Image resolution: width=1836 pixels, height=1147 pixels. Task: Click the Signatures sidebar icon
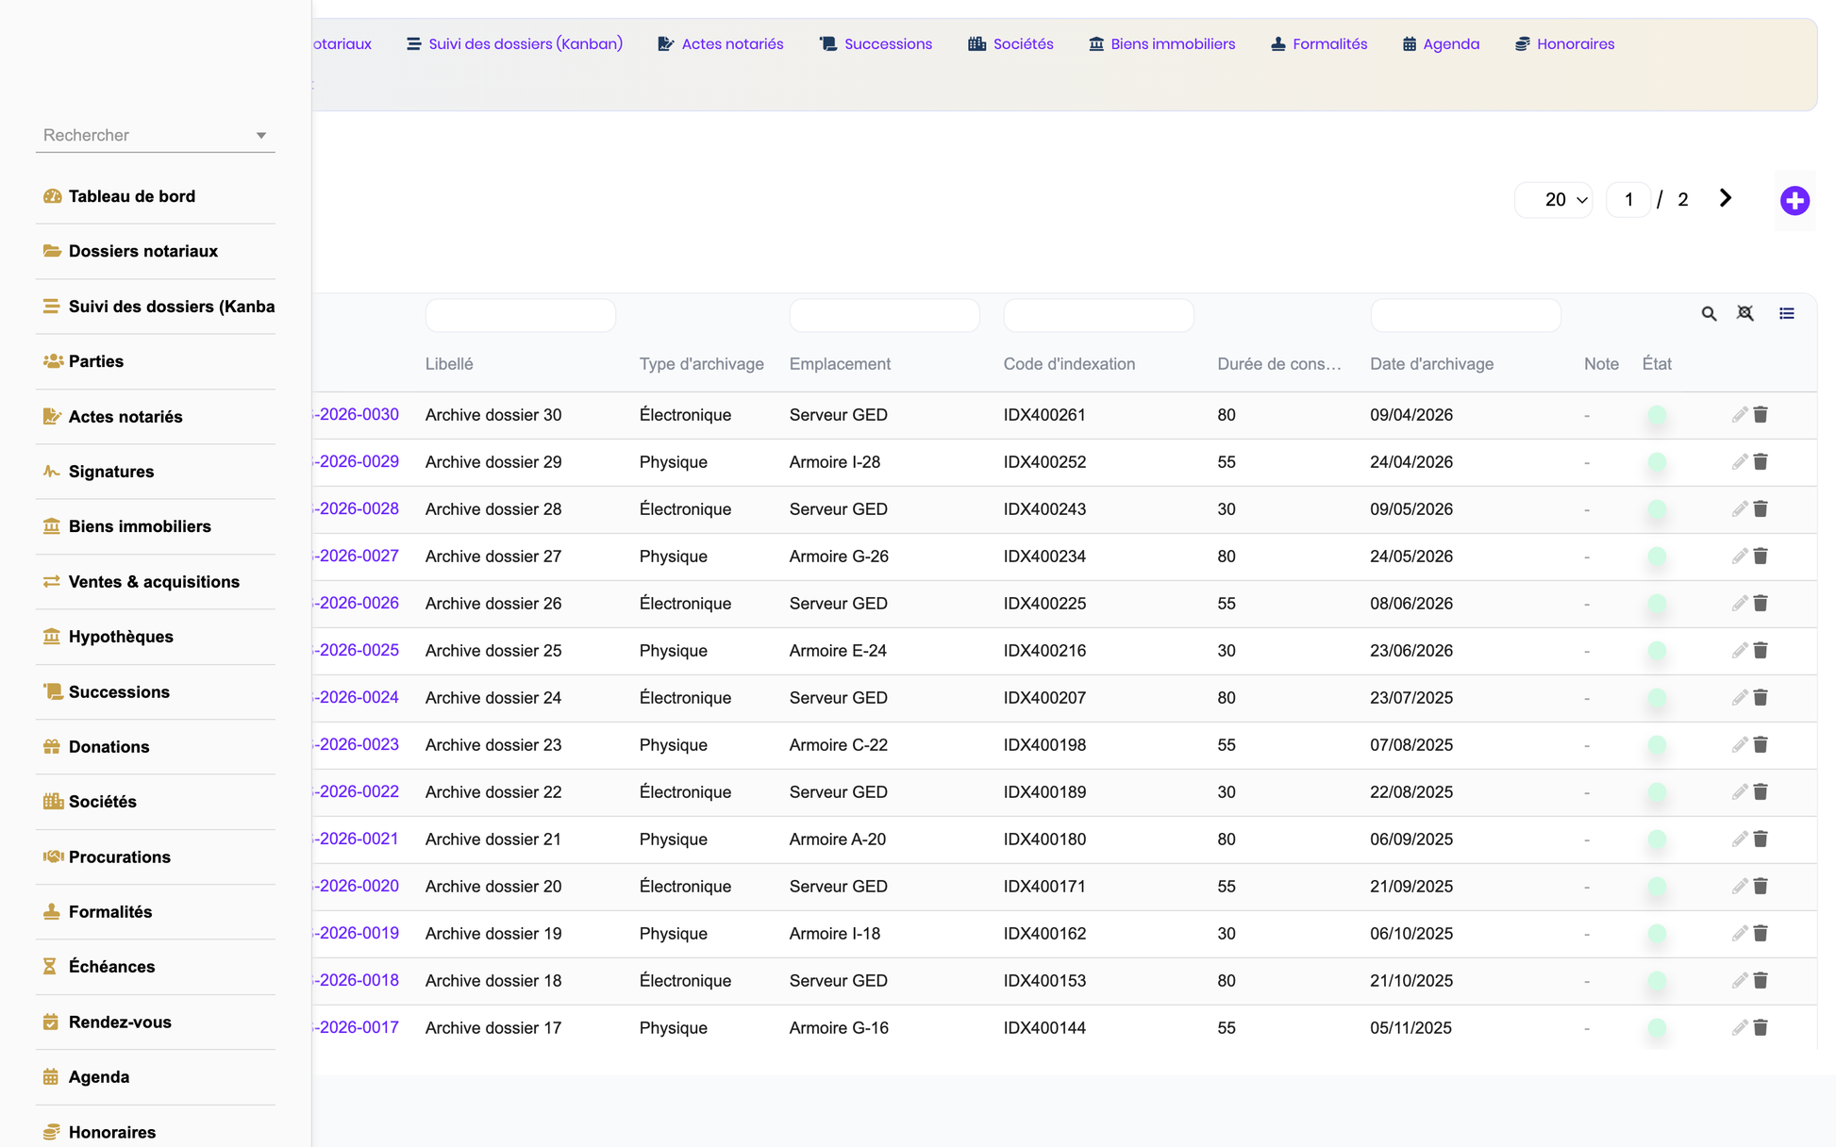click(52, 472)
